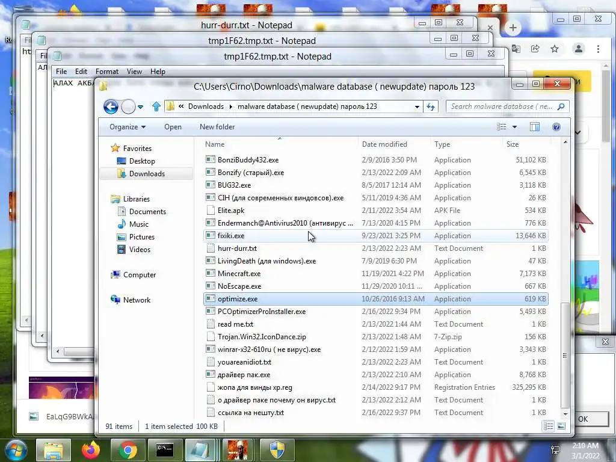616x462 pixels.
Task: Click OK in the background dialog
Action: coord(584,419)
